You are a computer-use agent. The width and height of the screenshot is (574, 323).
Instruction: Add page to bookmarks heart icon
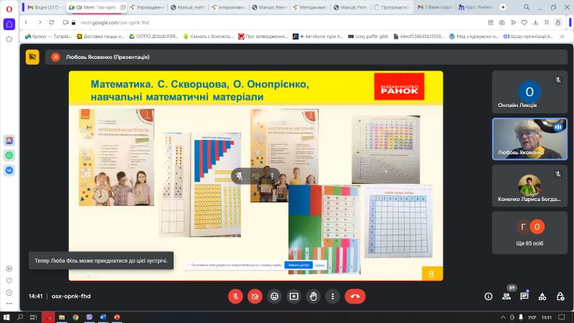(x=524, y=22)
